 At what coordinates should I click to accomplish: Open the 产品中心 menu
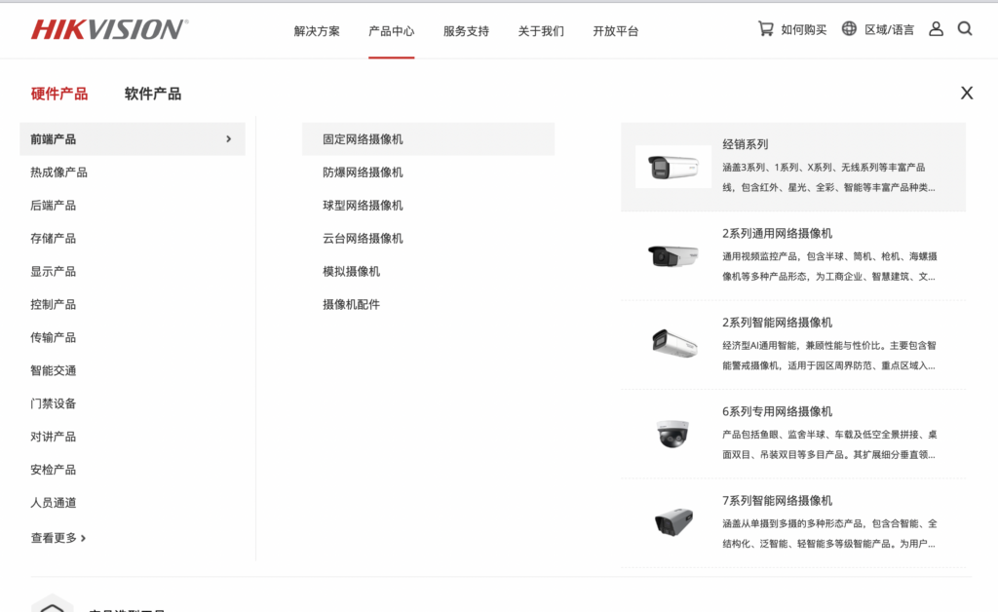coord(392,30)
